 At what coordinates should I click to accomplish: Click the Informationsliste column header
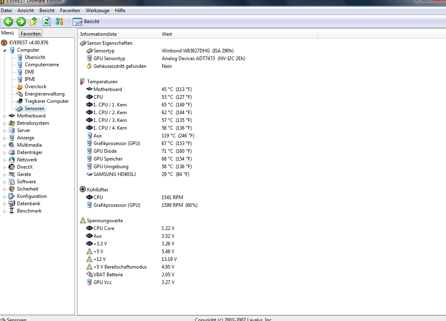pos(118,34)
